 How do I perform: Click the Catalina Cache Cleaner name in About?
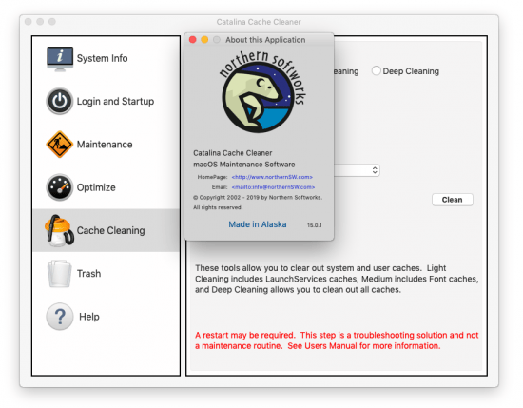point(233,153)
